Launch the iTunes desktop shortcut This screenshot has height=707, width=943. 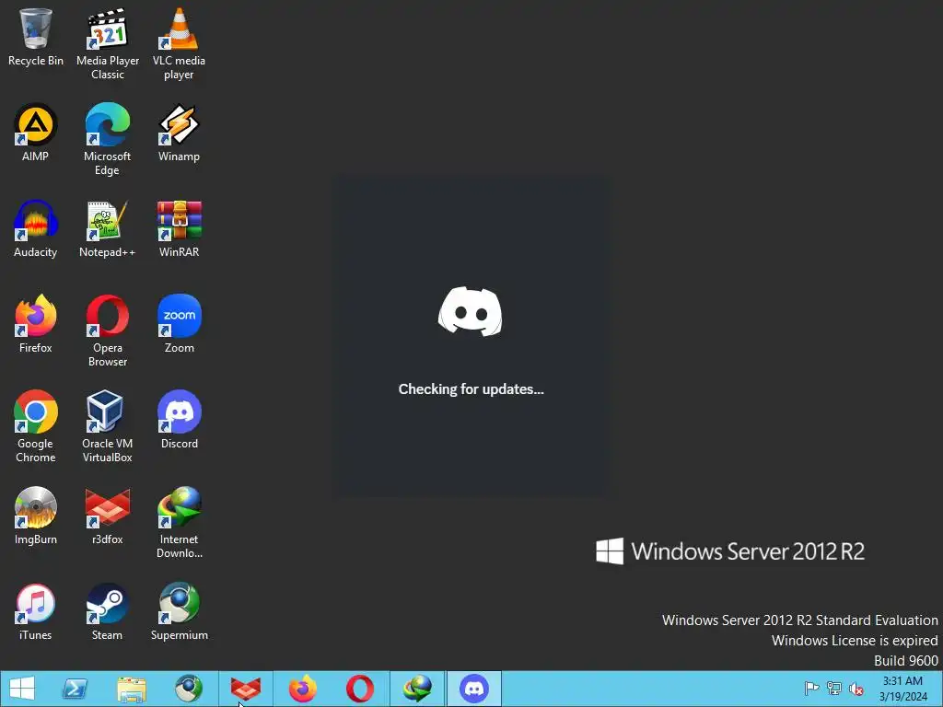click(x=36, y=611)
